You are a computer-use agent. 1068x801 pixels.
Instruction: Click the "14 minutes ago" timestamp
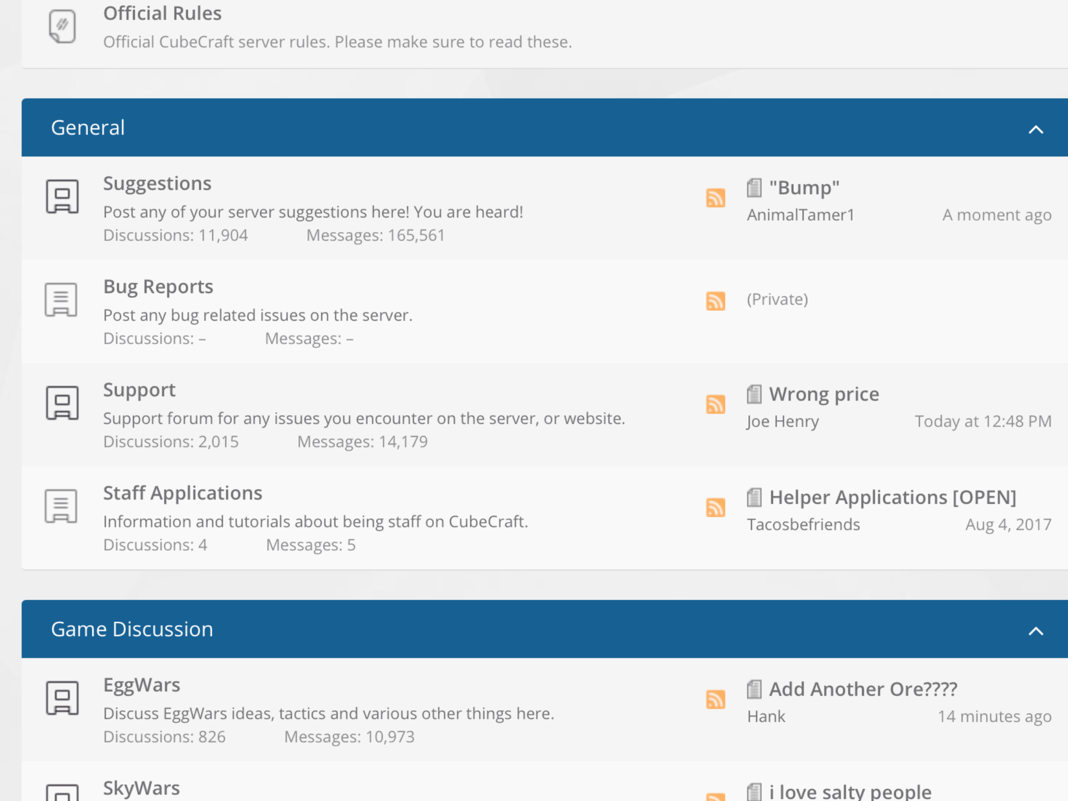click(x=994, y=717)
